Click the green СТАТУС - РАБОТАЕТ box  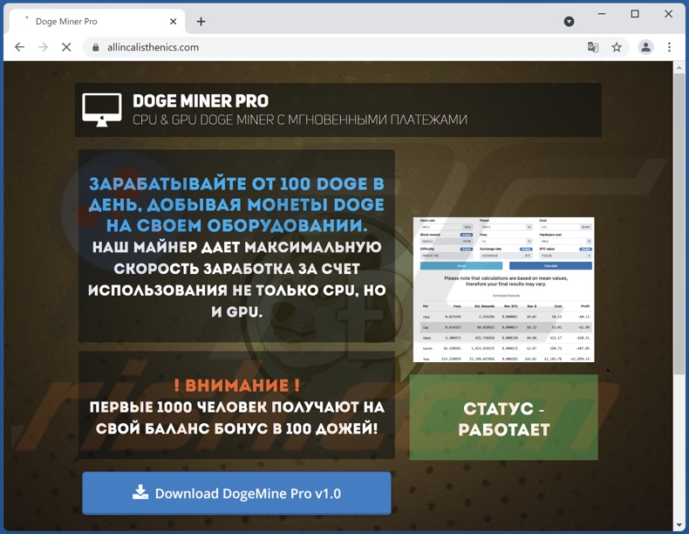pos(503,418)
